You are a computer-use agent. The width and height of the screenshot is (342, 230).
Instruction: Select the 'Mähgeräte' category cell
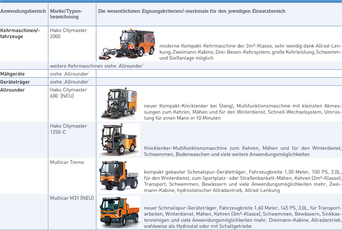[12, 74]
